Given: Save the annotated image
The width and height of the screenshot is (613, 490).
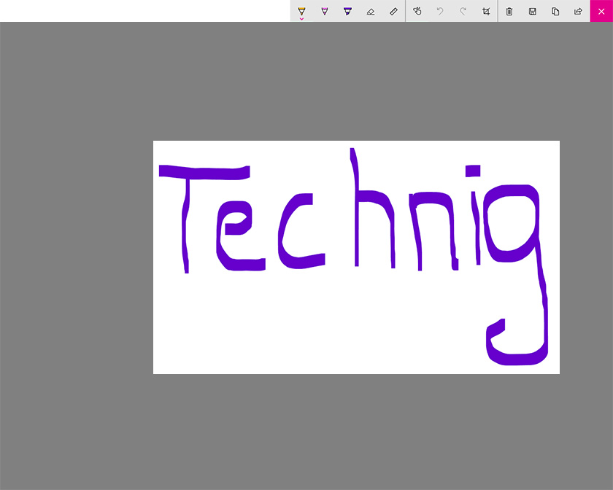Looking at the screenshot, I should pyautogui.click(x=533, y=11).
